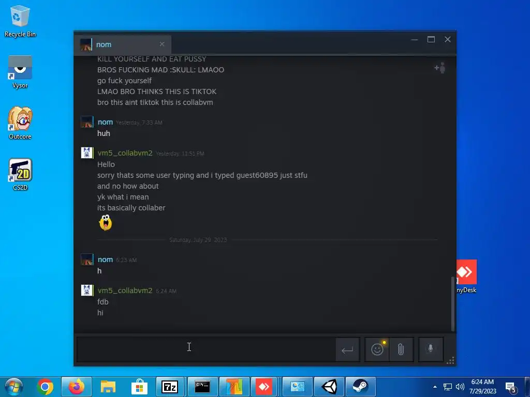
Task: Click vm5_collabvm2 avatar beside 'Hello' message
Action: click(87, 153)
